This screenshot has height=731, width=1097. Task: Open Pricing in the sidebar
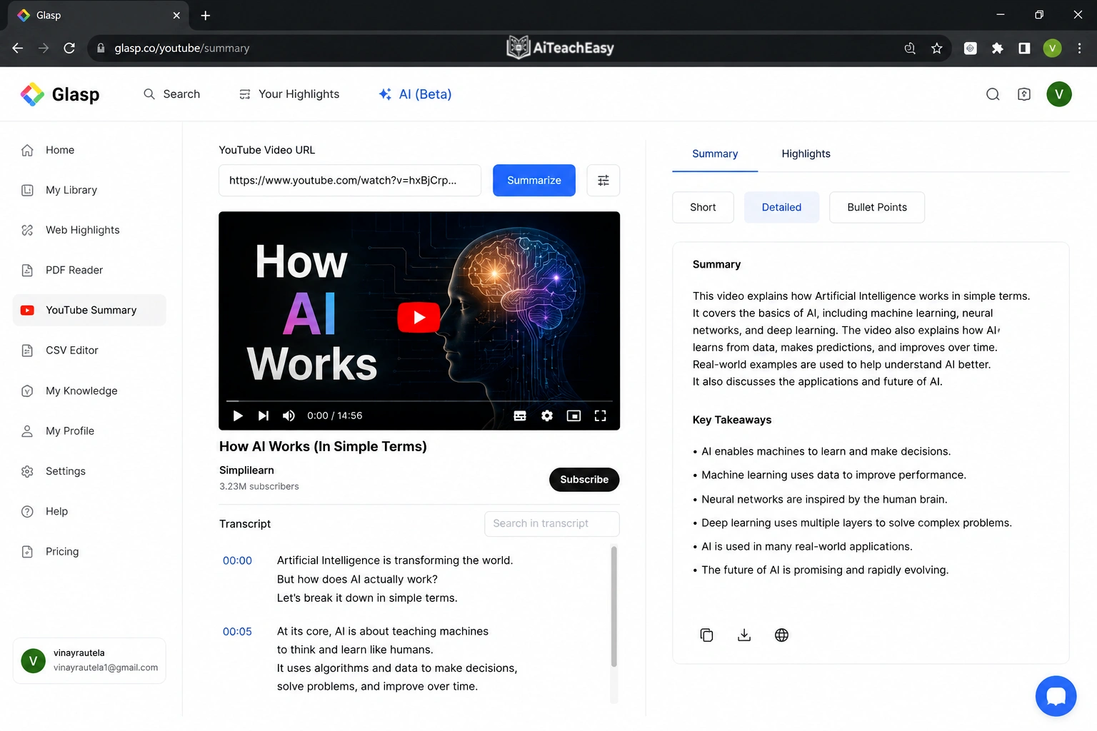pyautogui.click(x=89, y=552)
